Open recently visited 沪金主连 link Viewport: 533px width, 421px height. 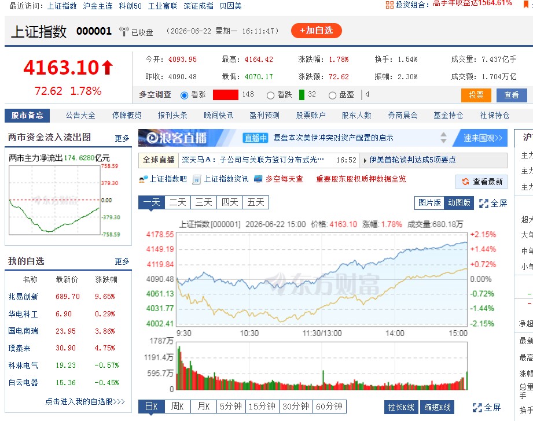(98, 6)
